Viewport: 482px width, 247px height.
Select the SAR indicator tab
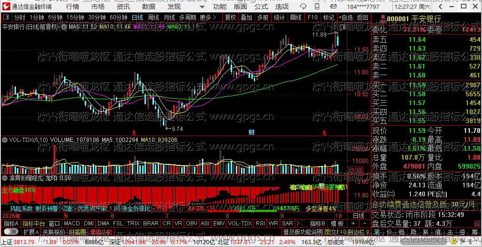click(x=288, y=224)
